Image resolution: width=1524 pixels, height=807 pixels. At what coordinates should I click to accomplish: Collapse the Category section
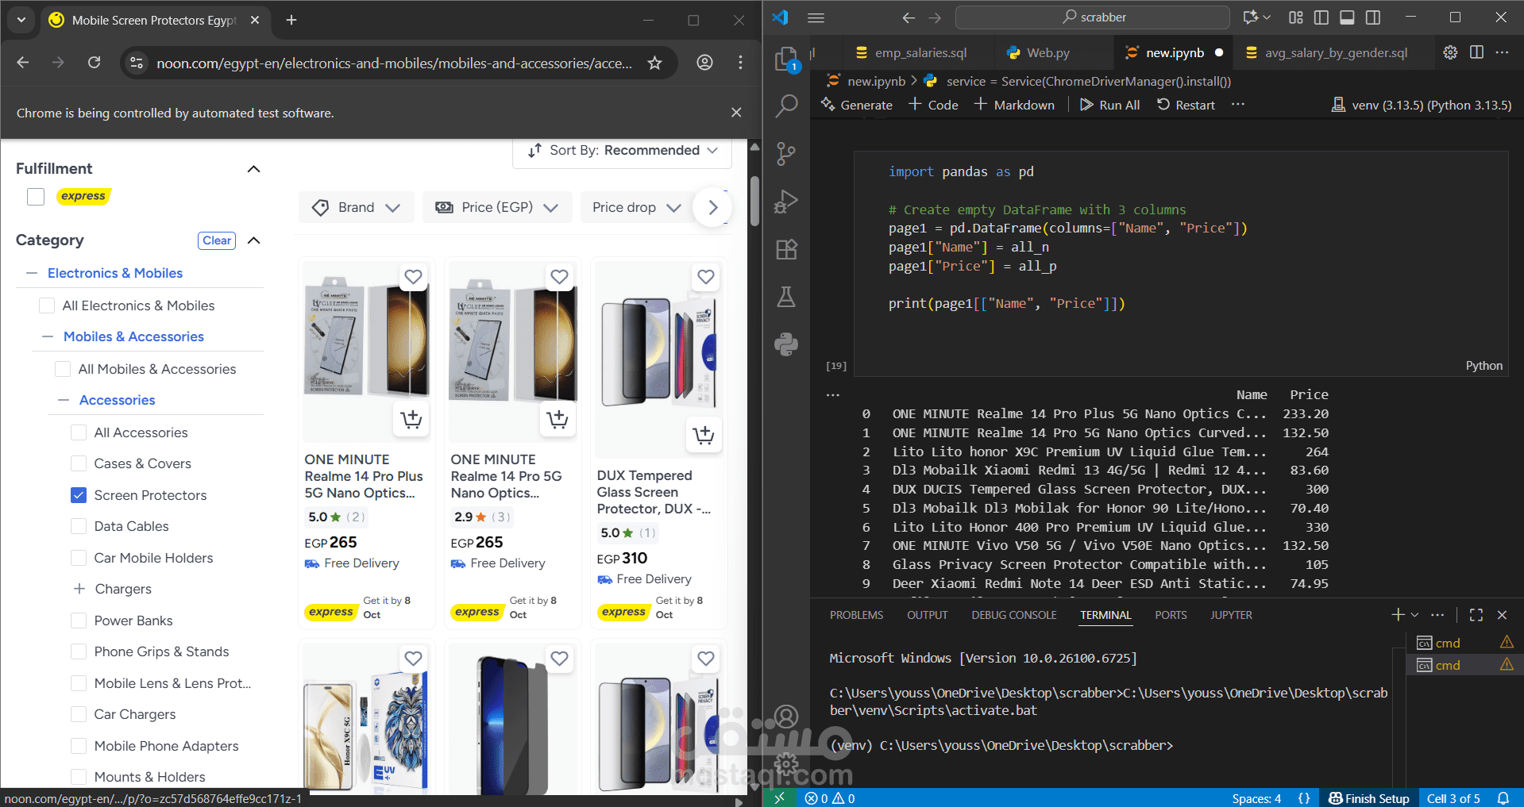click(254, 240)
